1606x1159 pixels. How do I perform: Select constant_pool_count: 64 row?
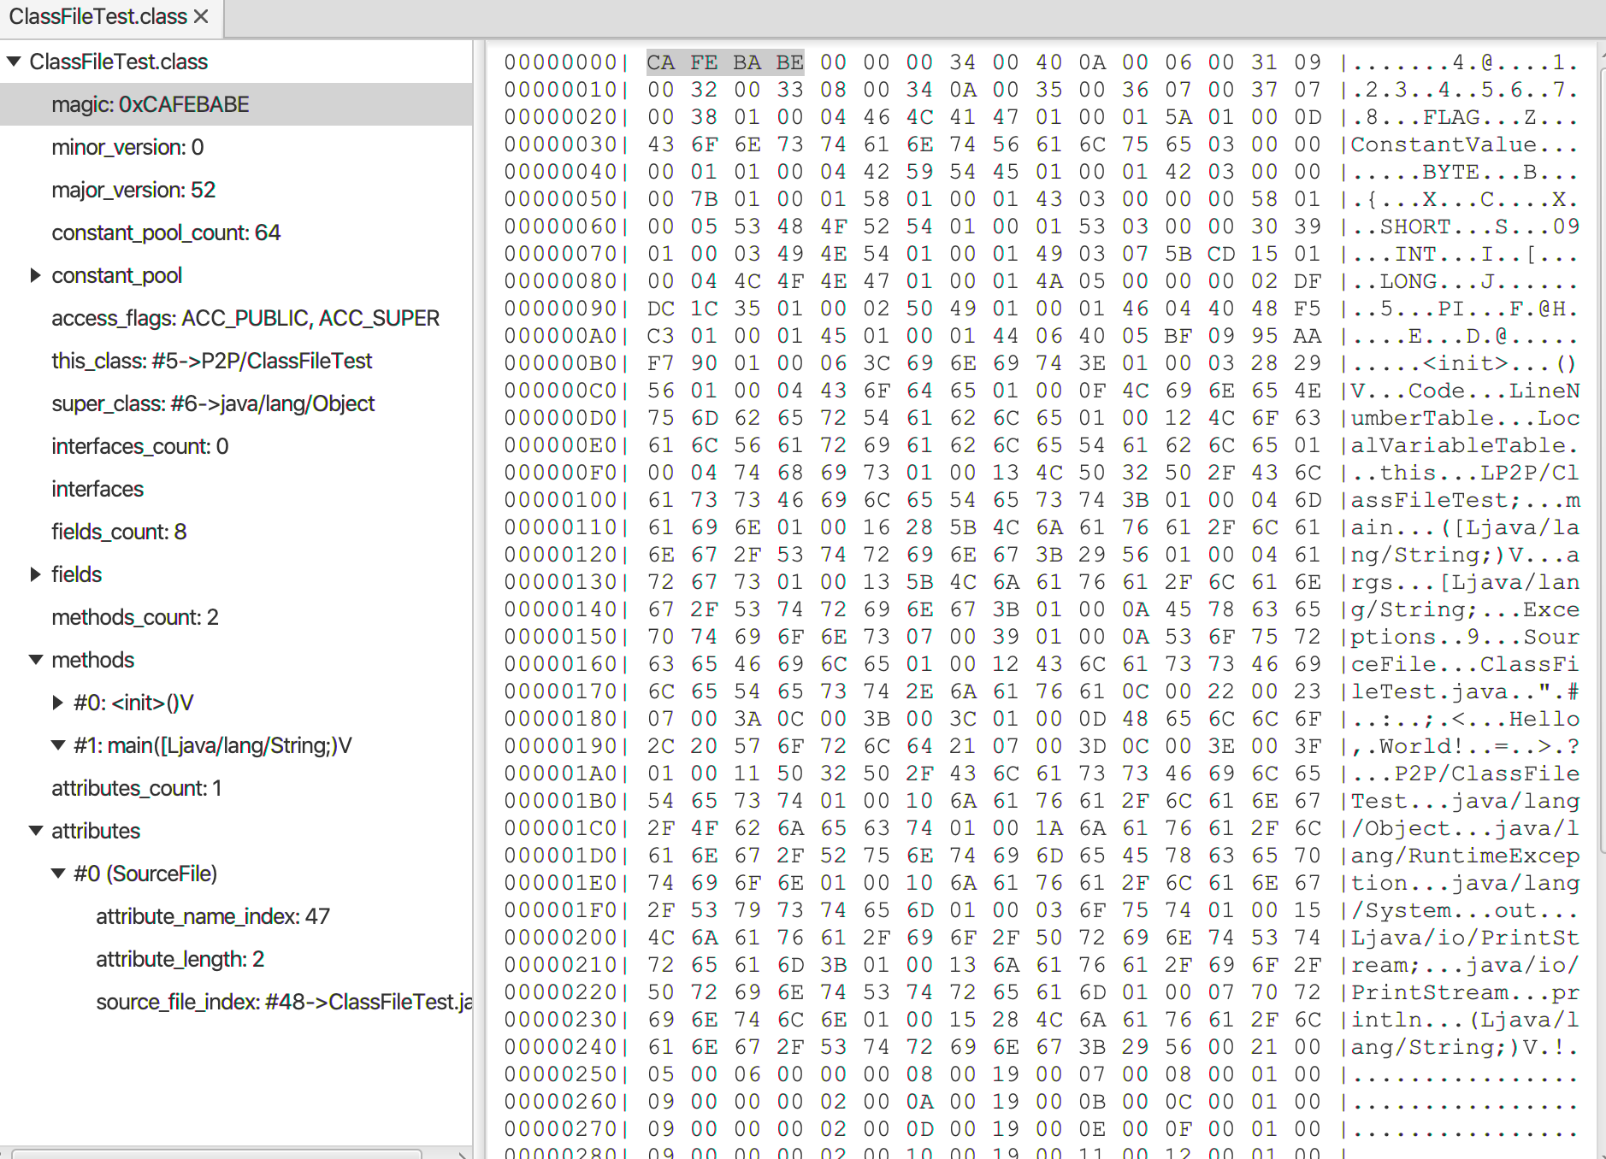pyautogui.click(x=236, y=232)
